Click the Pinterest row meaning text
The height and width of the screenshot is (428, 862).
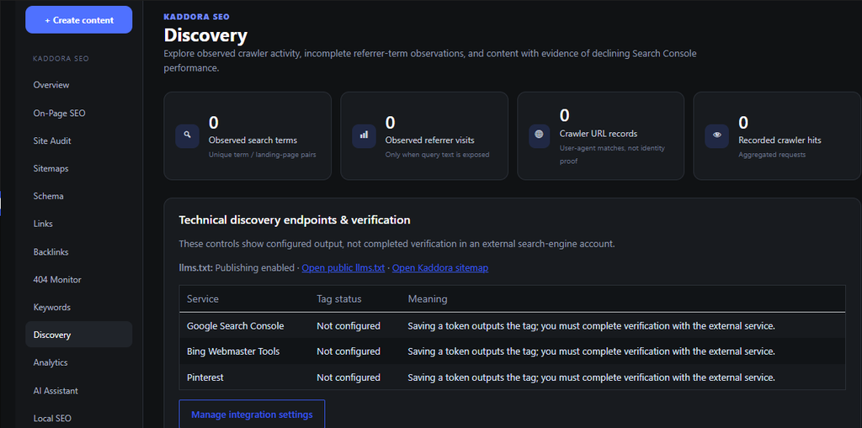coord(592,378)
